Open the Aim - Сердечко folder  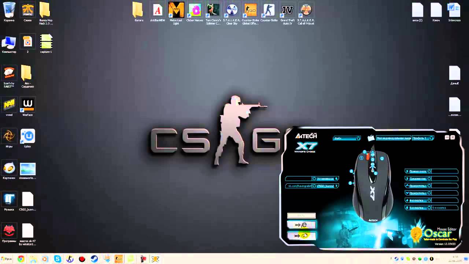click(x=27, y=77)
